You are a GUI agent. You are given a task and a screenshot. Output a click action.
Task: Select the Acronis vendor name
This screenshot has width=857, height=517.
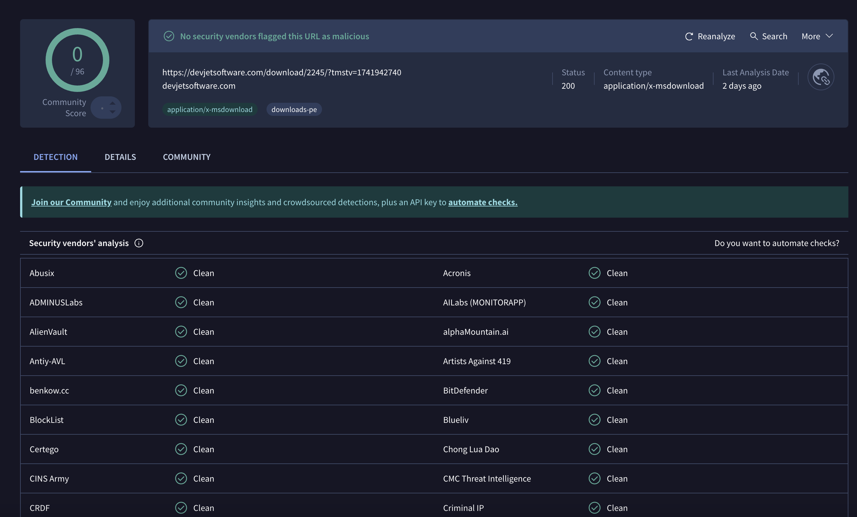click(x=457, y=273)
